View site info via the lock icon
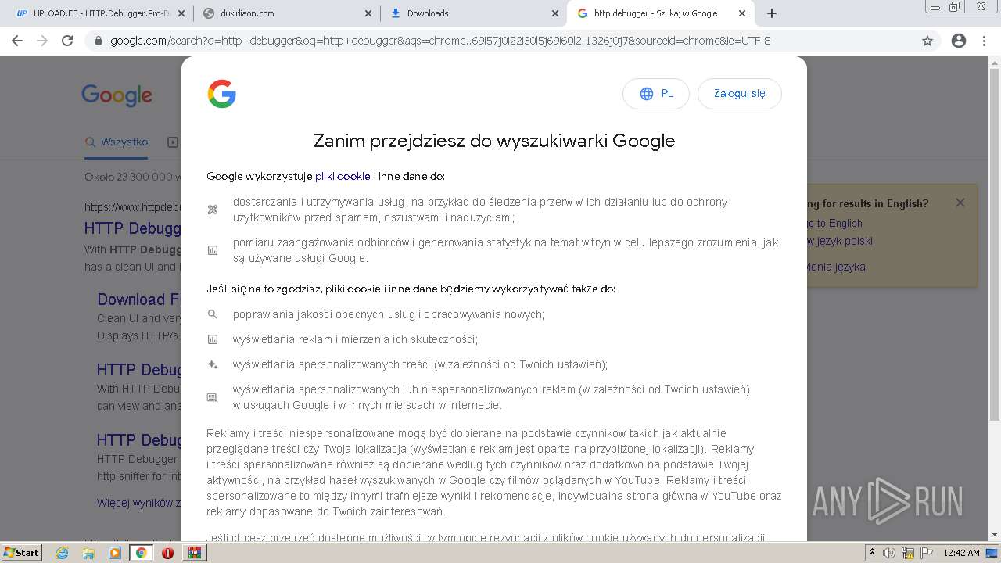Viewport: 1001px width, 563px height. [x=99, y=41]
